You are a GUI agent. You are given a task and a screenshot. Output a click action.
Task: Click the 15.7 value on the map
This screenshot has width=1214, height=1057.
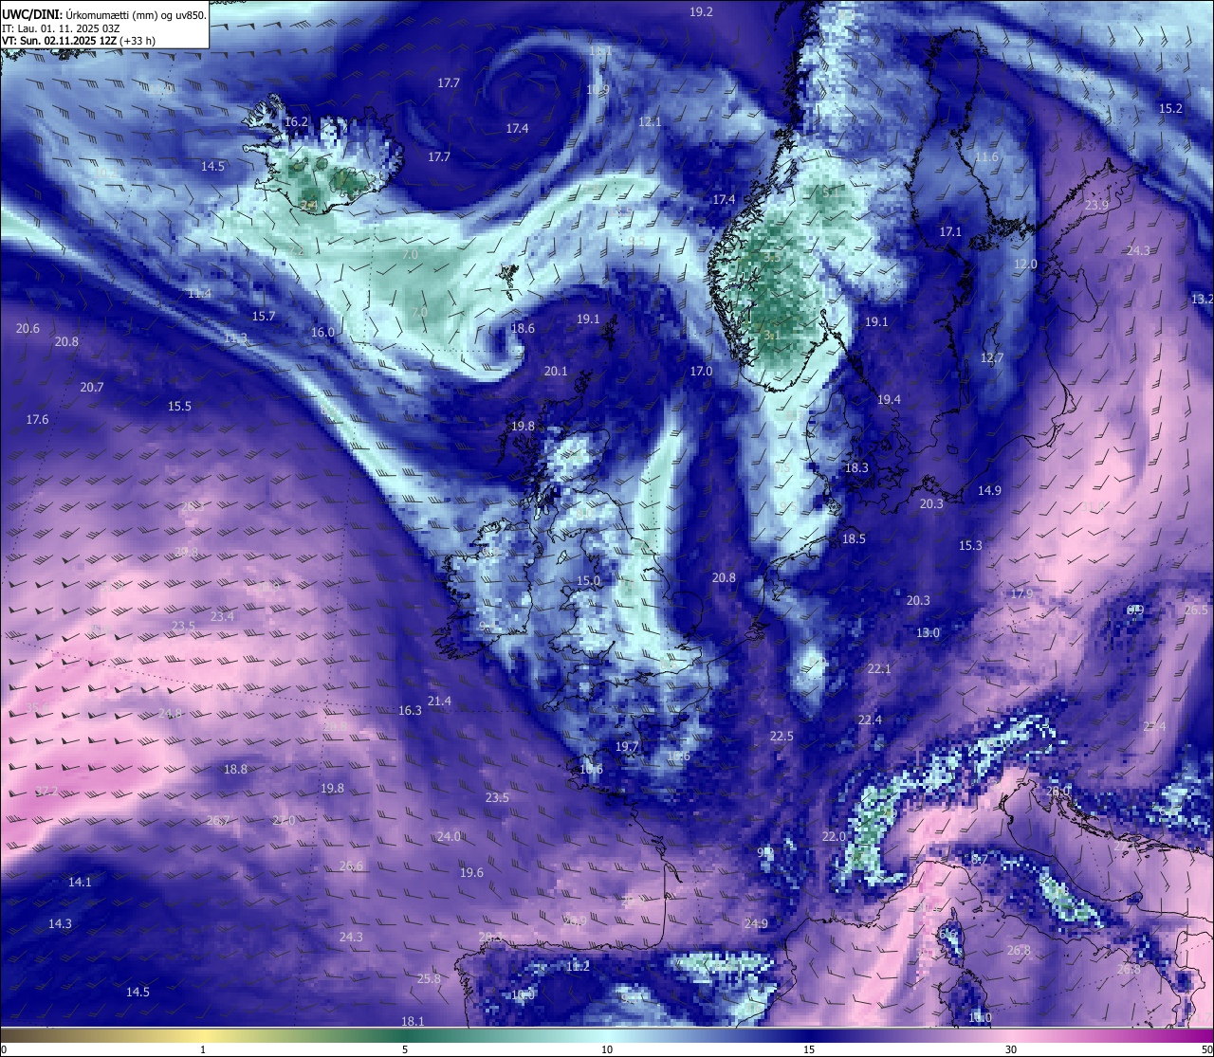click(x=264, y=316)
